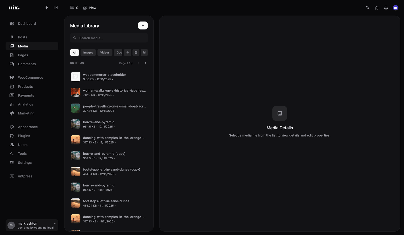Click the home icon in top bar

(x=377, y=8)
